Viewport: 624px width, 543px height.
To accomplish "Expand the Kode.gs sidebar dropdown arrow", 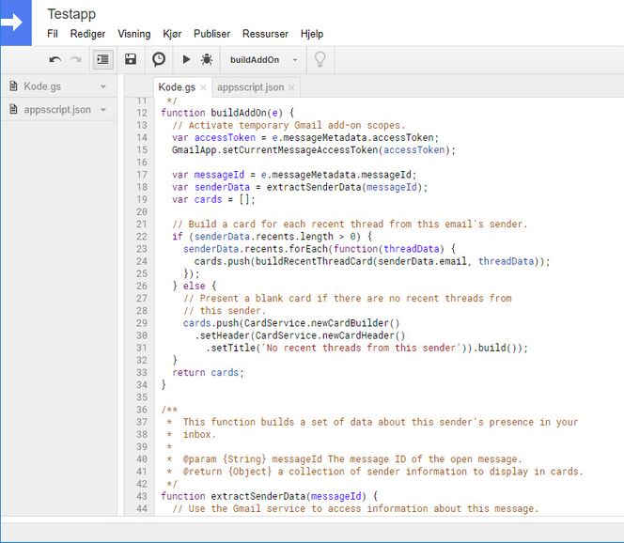I will tap(103, 86).
